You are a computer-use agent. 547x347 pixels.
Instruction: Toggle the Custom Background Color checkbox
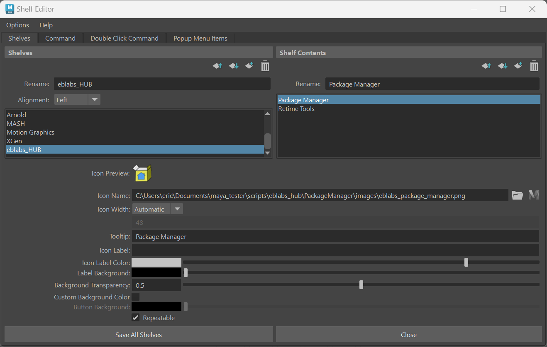pyautogui.click(x=135, y=297)
